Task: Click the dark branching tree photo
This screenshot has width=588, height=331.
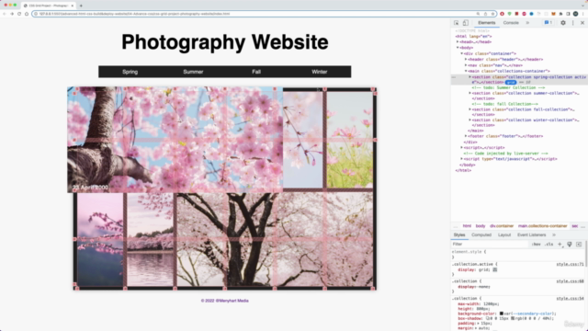Action: point(275,239)
